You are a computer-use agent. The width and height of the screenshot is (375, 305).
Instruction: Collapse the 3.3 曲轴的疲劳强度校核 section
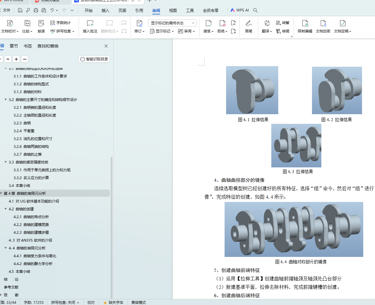tap(5, 162)
